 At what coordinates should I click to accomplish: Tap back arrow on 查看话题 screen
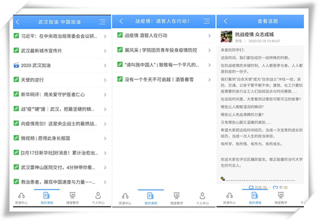[x=226, y=21]
